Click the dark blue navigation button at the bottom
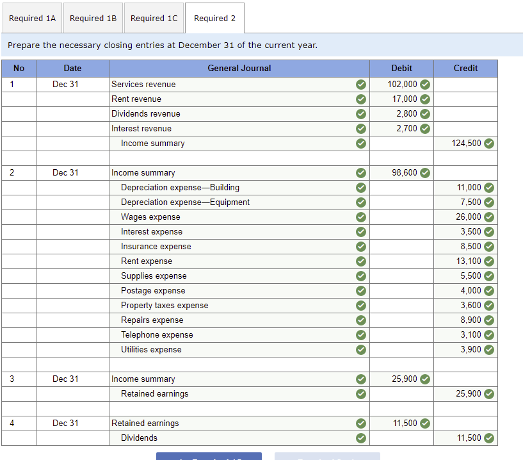The width and height of the screenshot is (523, 460). [x=209, y=456]
